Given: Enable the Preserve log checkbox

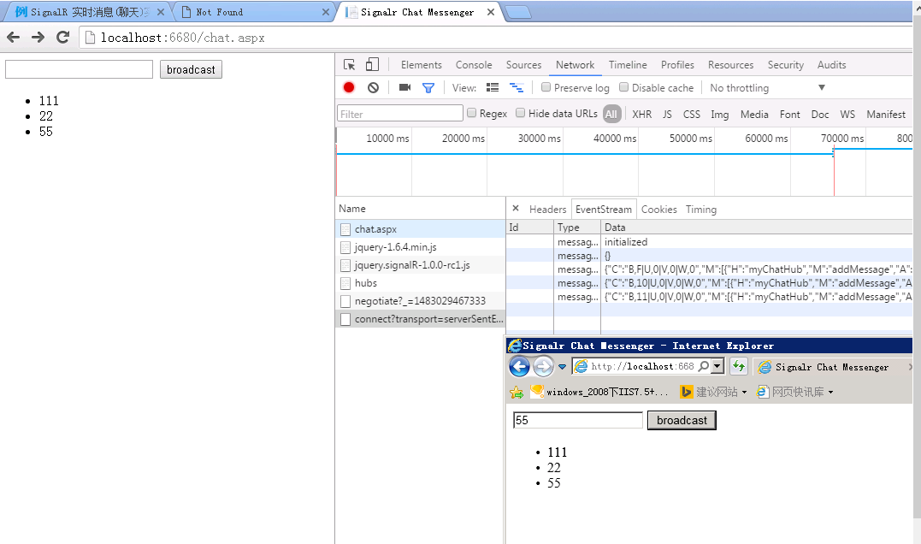Looking at the screenshot, I should pos(546,87).
